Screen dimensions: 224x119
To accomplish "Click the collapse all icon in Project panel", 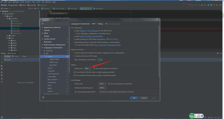I will point(32,9).
